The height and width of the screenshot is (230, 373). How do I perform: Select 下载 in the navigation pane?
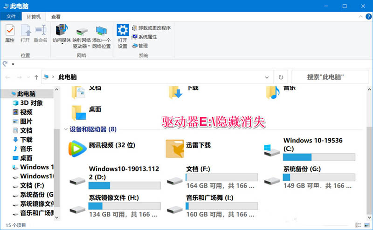[x=22, y=140]
